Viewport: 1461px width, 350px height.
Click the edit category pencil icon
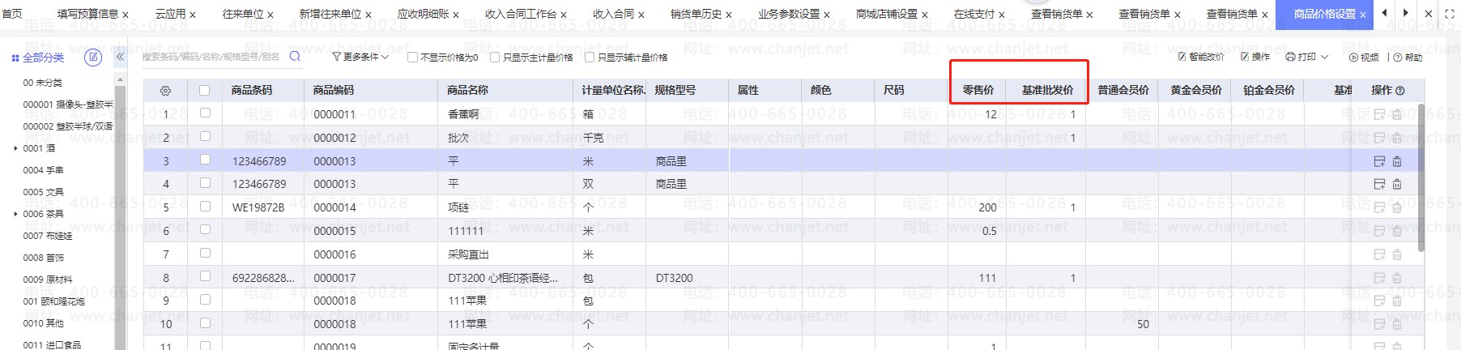pos(93,57)
